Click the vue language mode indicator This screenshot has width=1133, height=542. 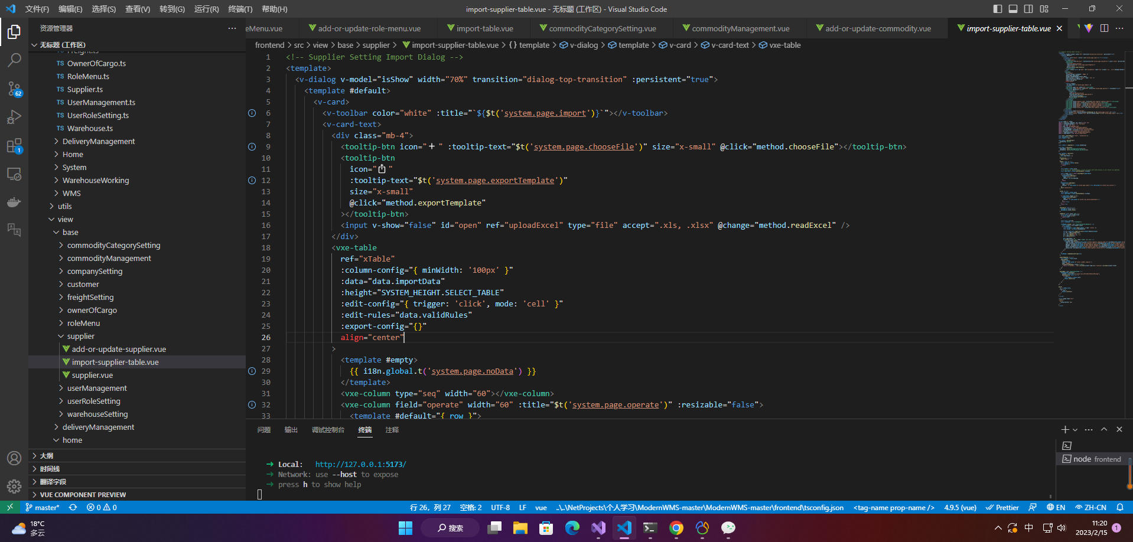point(541,507)
